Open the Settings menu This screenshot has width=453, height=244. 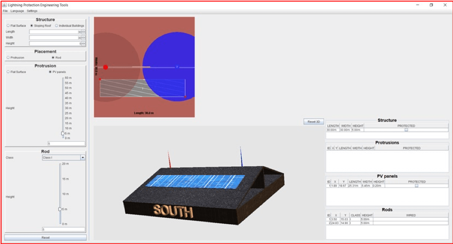pos(32,11)
